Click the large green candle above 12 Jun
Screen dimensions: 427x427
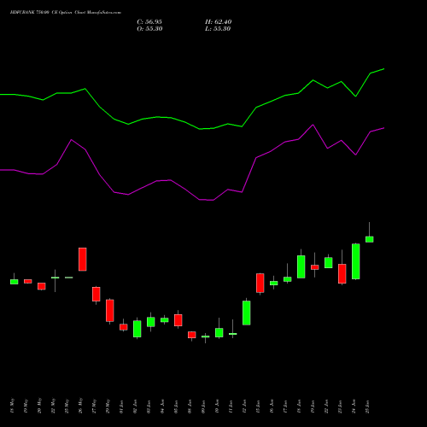click(x=247, y=313)
